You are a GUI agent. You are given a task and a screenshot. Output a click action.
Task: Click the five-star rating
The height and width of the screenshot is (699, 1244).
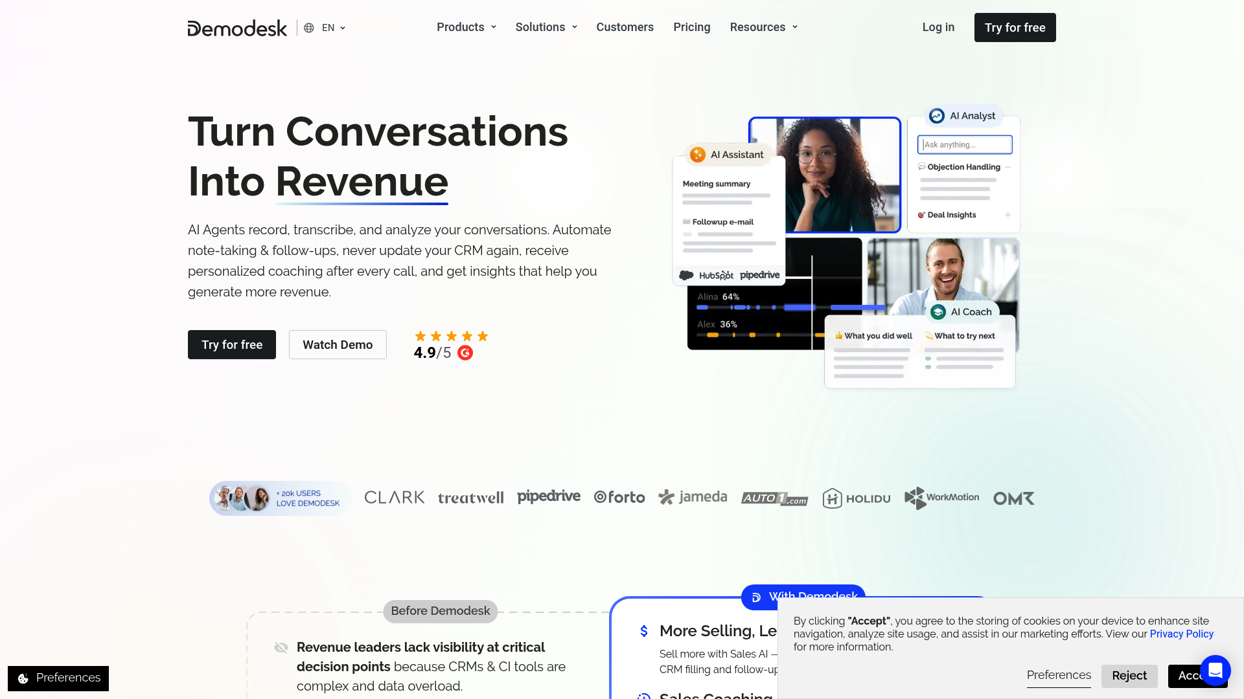pyautogui.click(x=452, y=336)
